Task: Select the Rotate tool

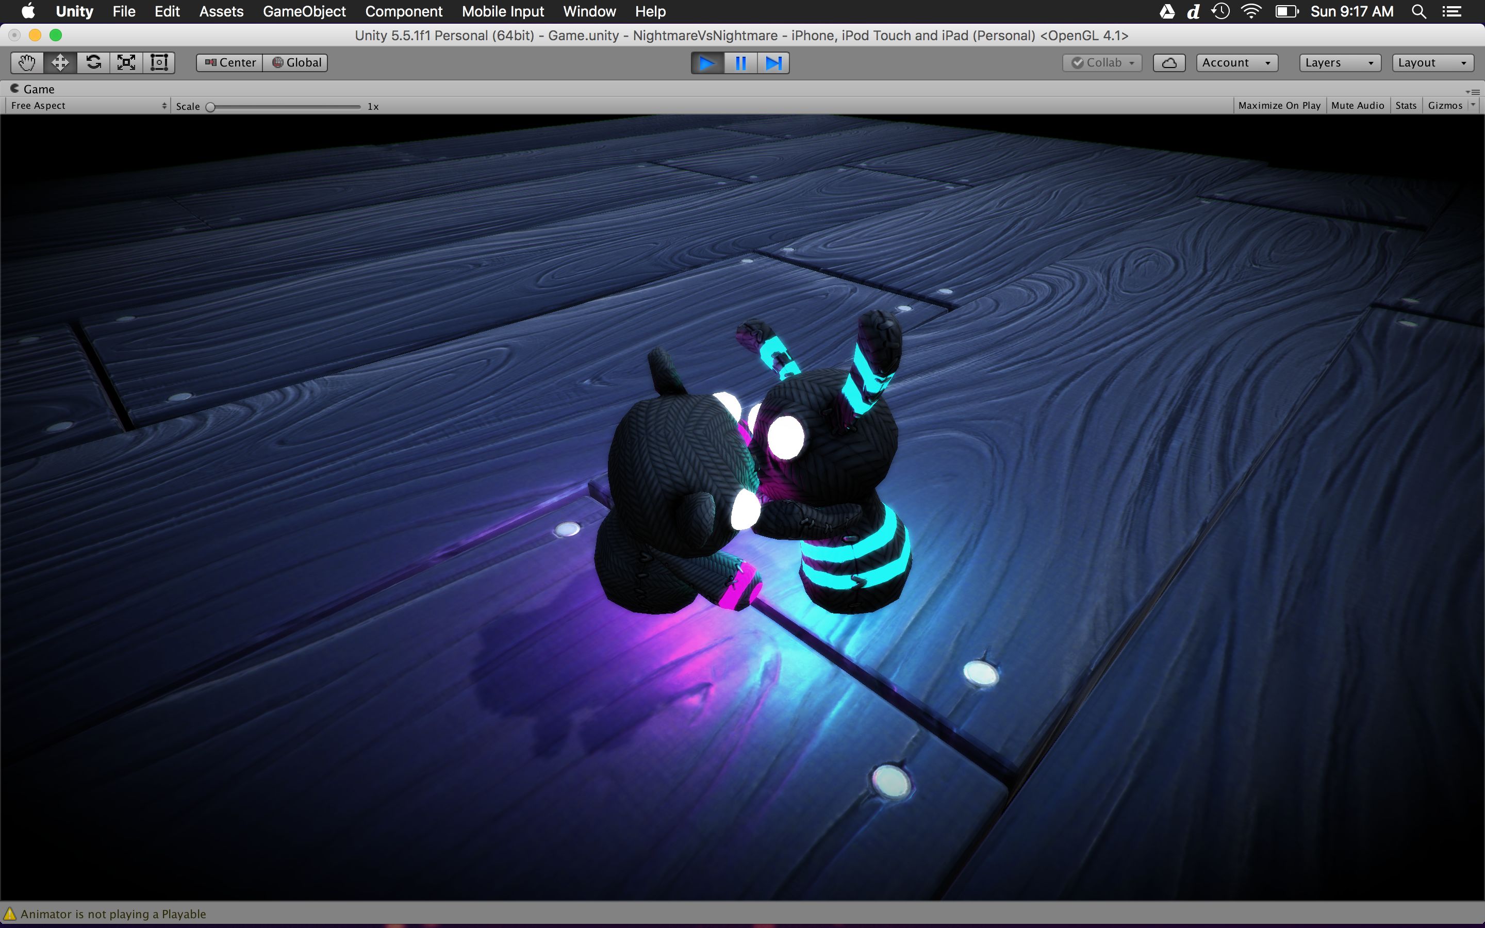Action: [x=93, y=62]
